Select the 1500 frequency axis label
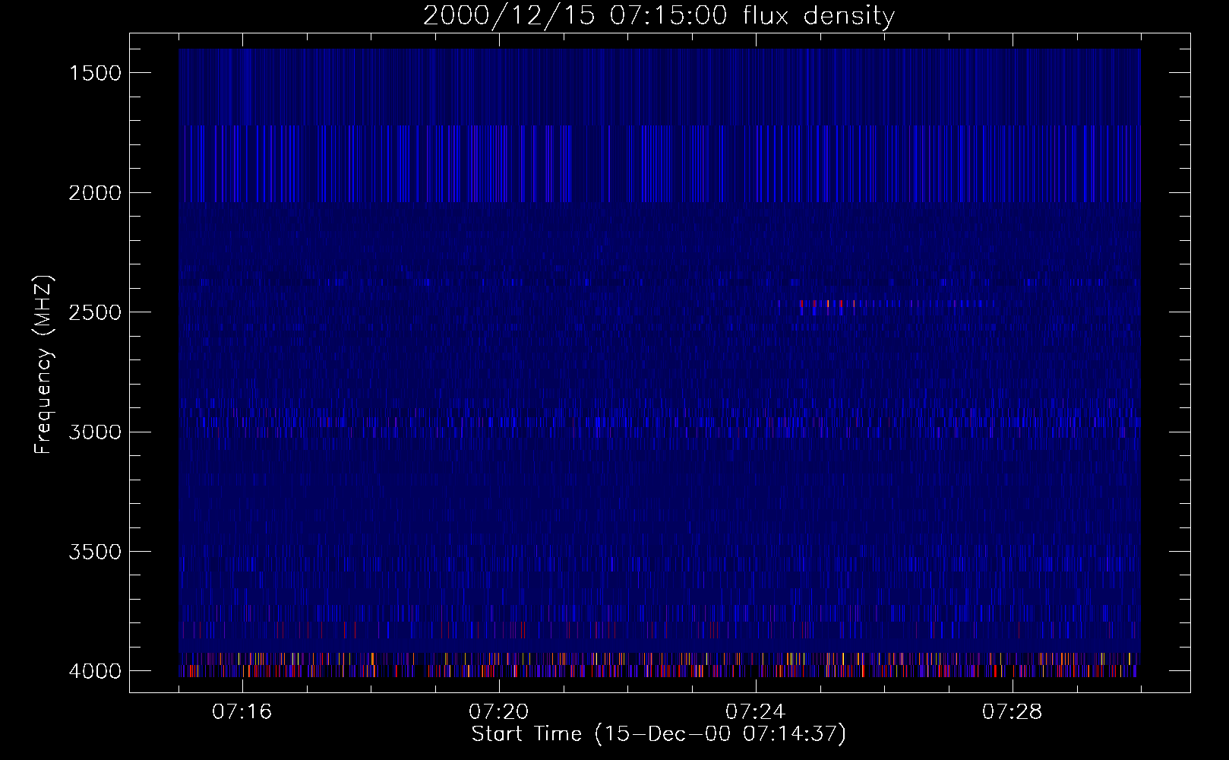Screen dimensions: 1229x760 click(95, 73)
